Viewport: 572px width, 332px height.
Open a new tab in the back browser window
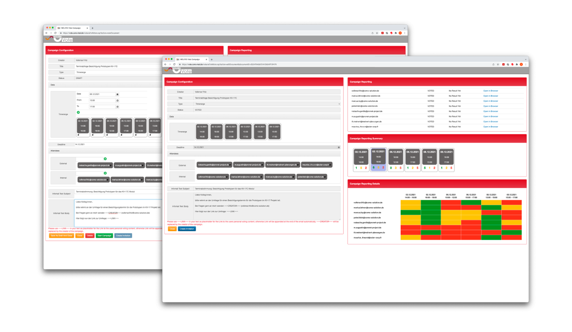click(x=93, y=28)
